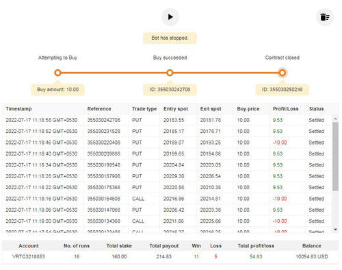This screenshot has width=342, height=270.
Task: Select reference 355030164608 cell
Action: (x=104, y=199)
